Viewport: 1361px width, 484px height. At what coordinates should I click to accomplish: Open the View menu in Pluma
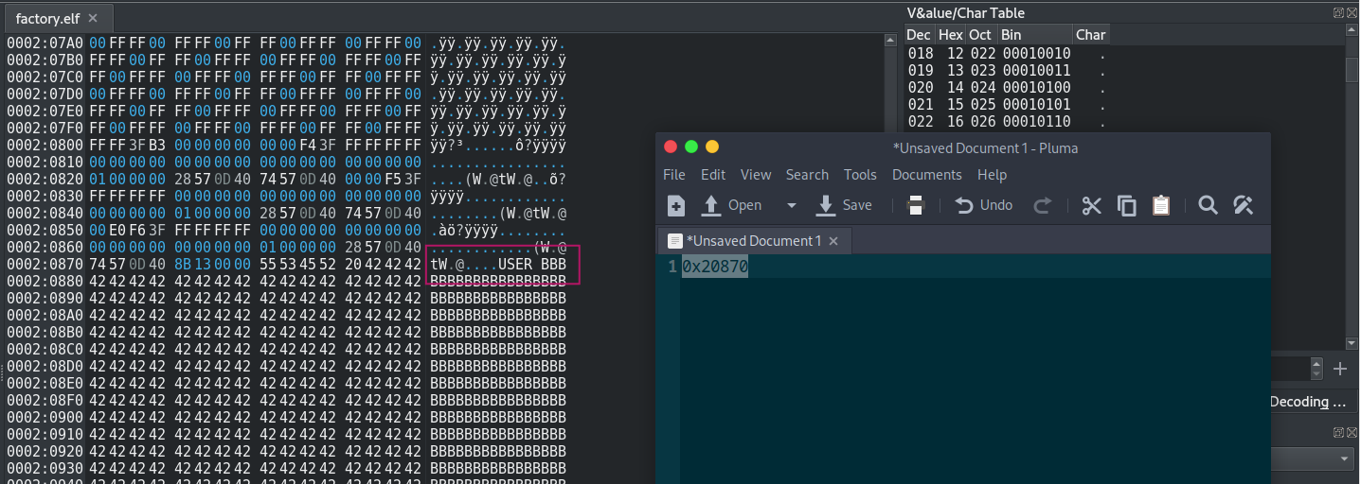pos(756,175)
